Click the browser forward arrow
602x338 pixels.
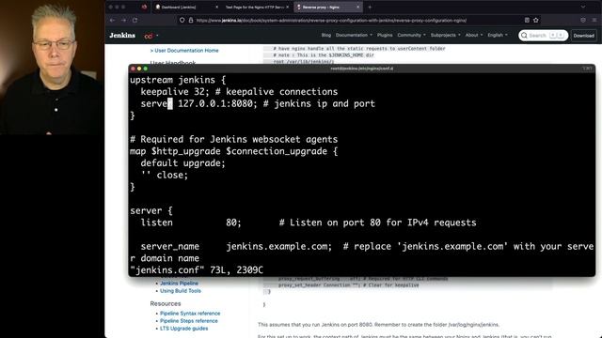(123, 21)
